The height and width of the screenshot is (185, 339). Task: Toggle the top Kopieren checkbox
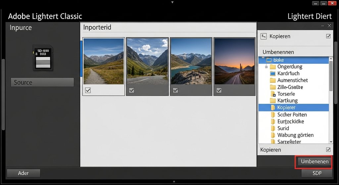328,36
